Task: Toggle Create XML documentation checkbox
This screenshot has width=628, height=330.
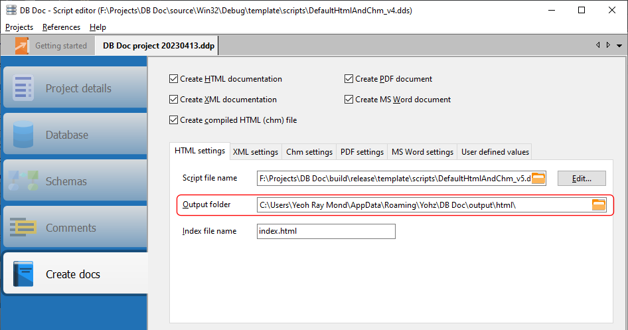Action: click(174, 100)
